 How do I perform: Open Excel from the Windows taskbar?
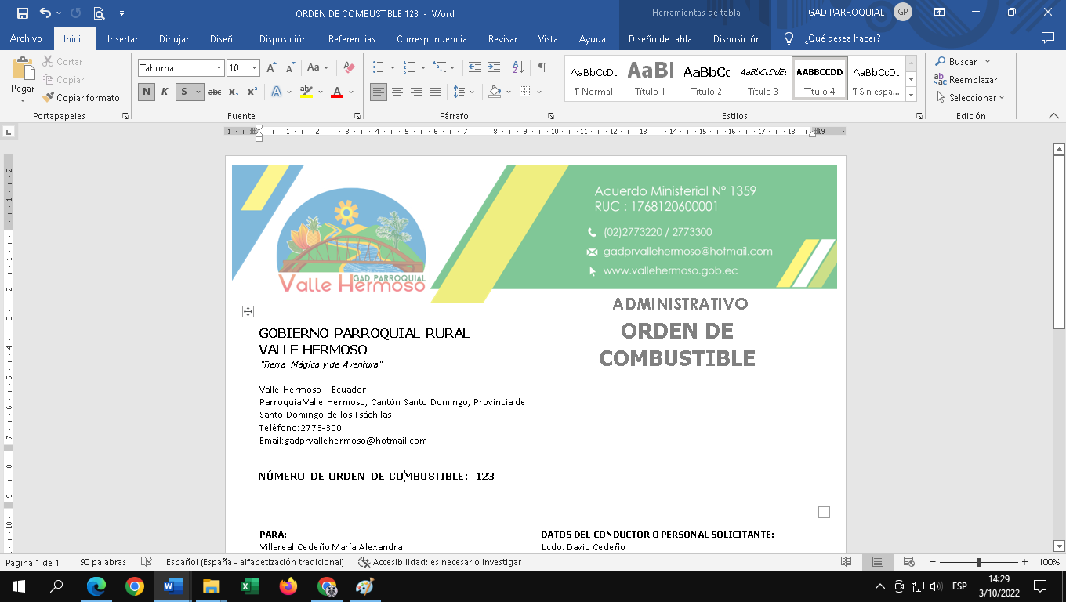point(249,586)
